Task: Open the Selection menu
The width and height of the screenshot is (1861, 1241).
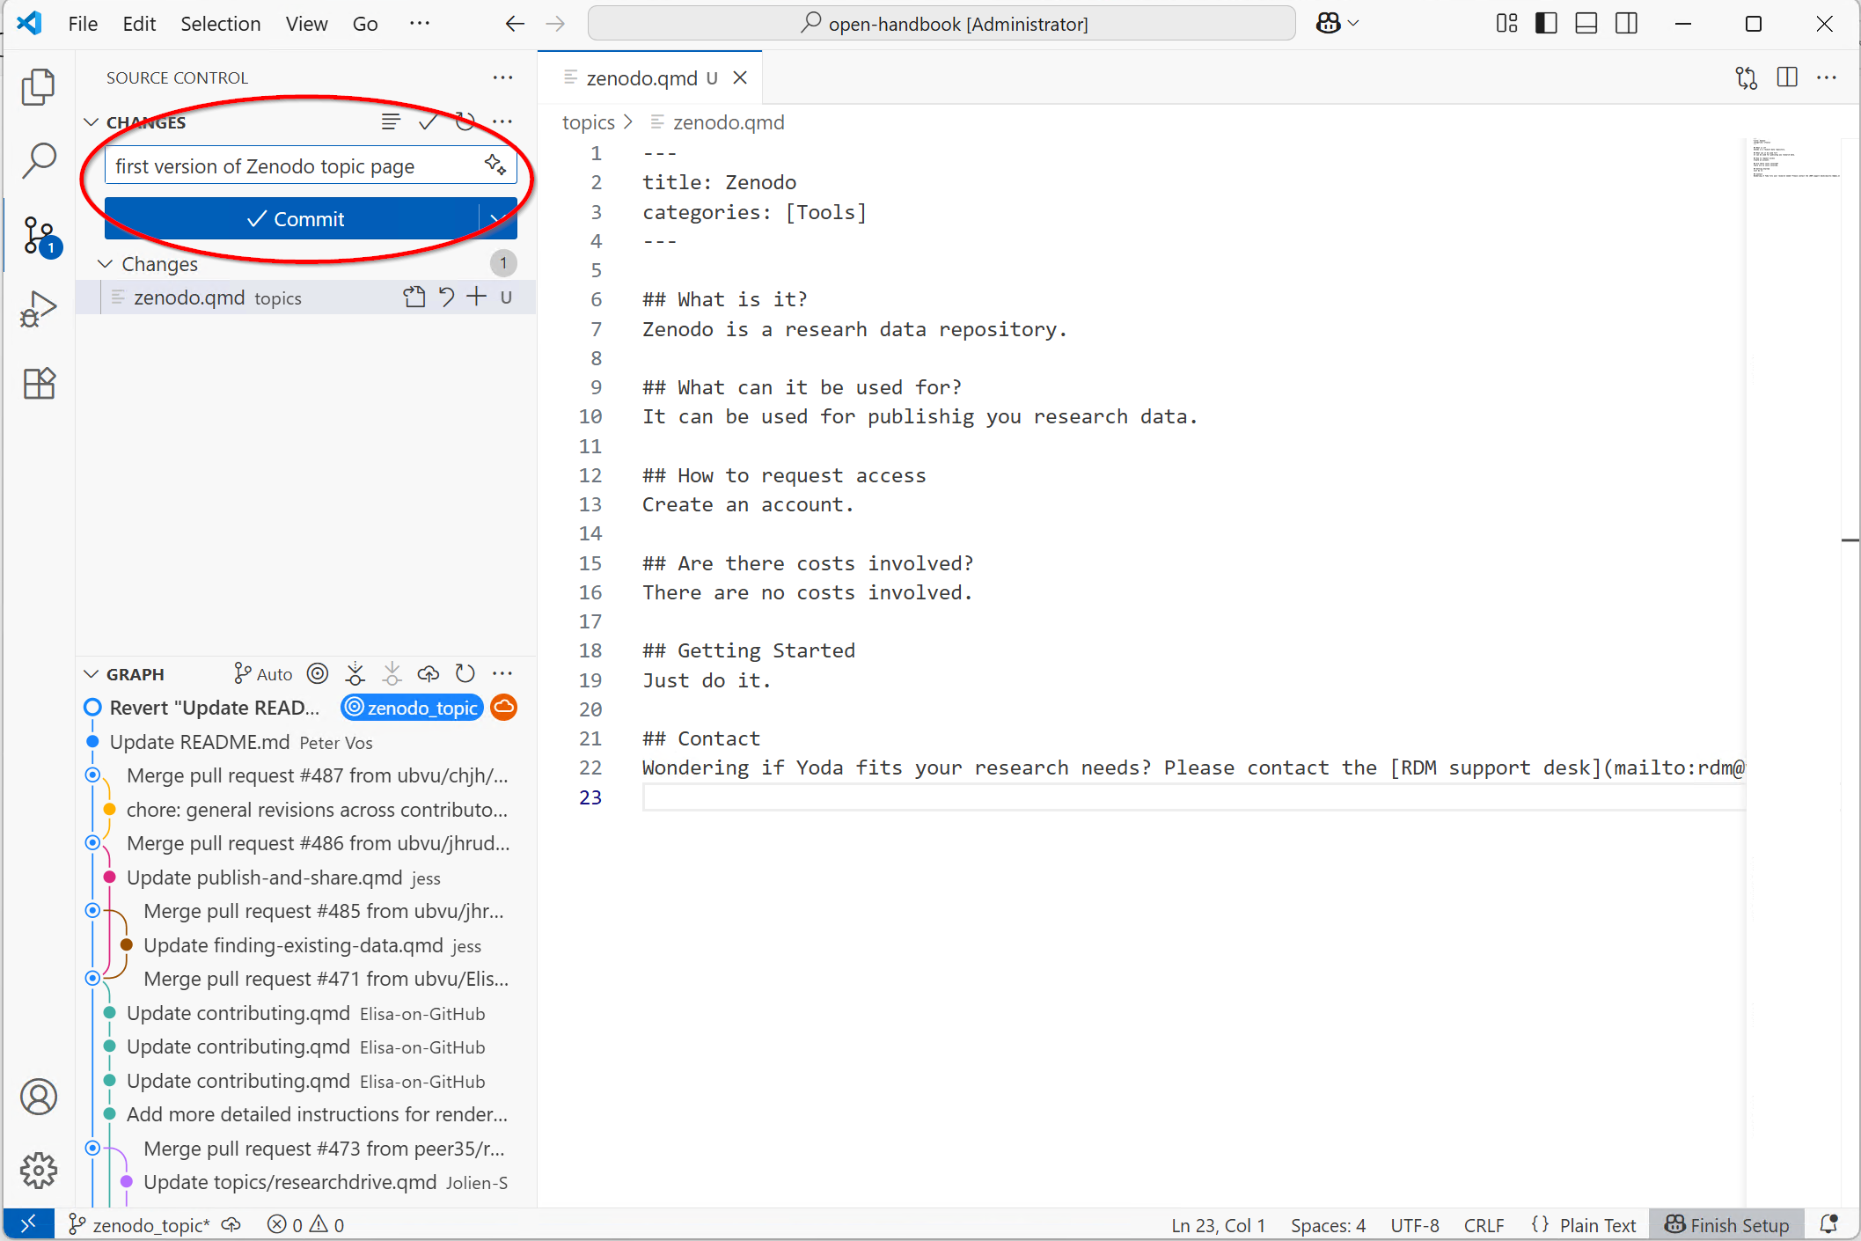Action: click(x=220, y=24)
